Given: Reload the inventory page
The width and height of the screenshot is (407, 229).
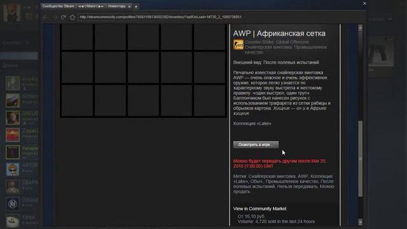Looking at the screenshot, I should (64, 17).
